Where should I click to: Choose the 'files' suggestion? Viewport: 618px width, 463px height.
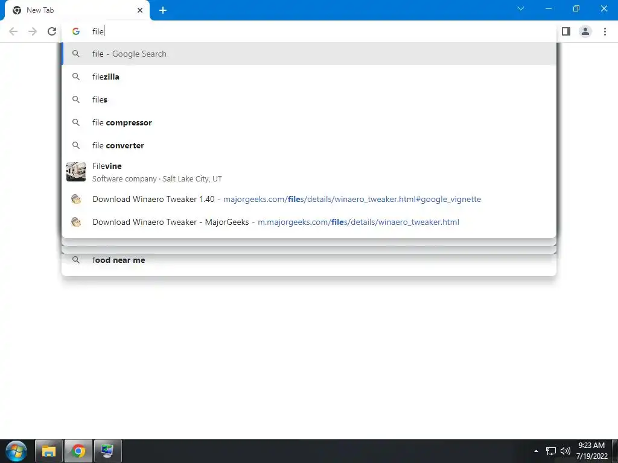(x=309, y=99)
